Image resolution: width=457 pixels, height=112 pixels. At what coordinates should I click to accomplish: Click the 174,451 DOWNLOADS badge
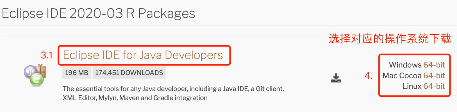coord(129,73)
